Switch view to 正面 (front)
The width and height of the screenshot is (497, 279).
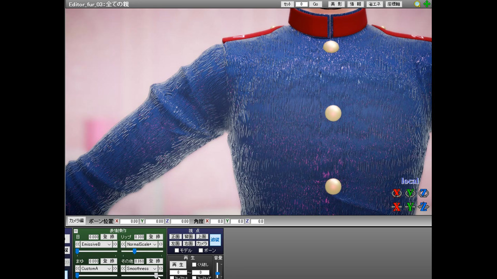(176, 237)
